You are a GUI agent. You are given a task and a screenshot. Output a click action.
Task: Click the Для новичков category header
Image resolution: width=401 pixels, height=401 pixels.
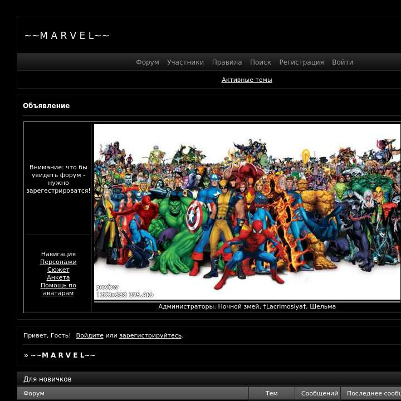[x=47, y=379]
